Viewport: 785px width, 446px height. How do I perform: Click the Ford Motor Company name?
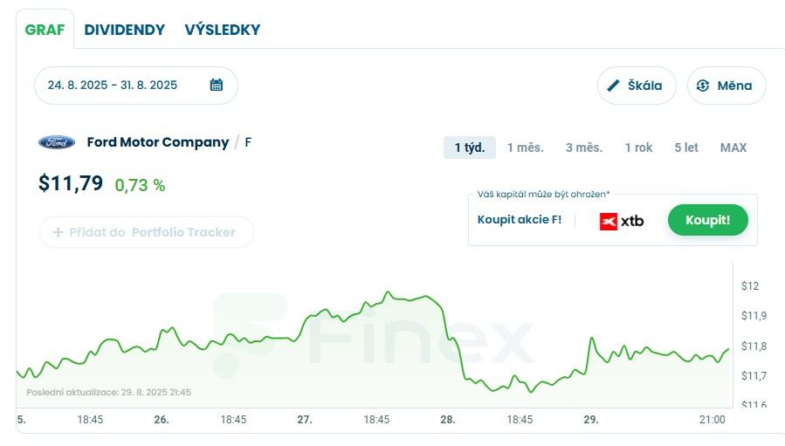tap(158, 142)
